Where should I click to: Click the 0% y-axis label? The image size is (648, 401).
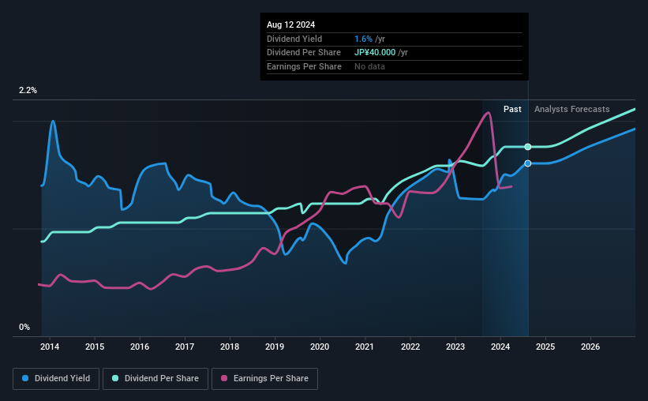(24, 327)
